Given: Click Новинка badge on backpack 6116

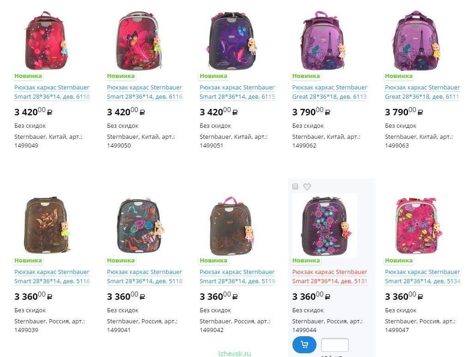Looking at the screenshot, I should pos(121,76).
